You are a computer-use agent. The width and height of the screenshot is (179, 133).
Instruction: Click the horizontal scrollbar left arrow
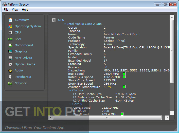[50, 118]
